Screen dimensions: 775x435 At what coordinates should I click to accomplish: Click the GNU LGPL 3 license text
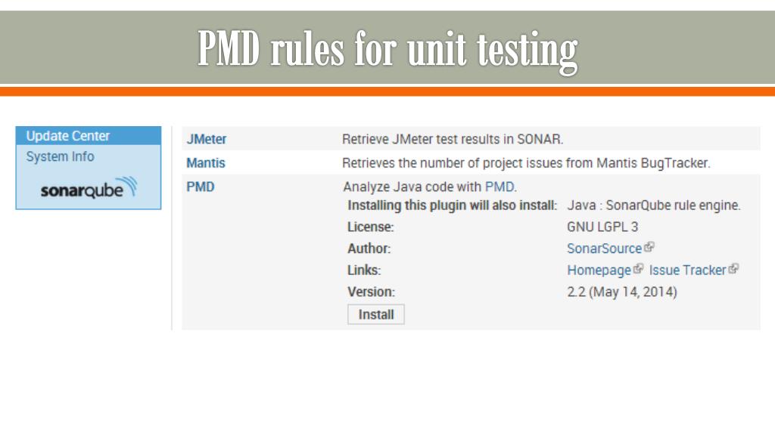(602, 227)
